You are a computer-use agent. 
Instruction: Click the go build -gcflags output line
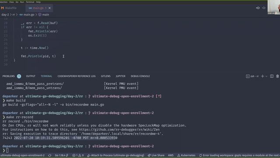pyautogui.click(x=53, y=104)
